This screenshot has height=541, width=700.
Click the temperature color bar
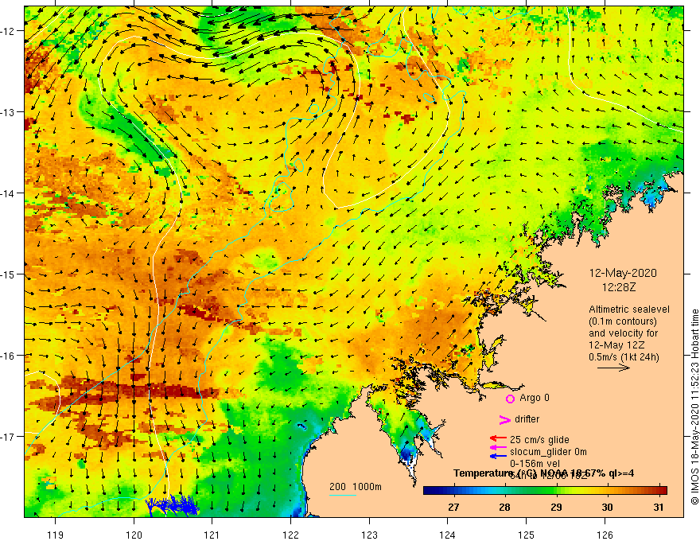click(545, 491)
